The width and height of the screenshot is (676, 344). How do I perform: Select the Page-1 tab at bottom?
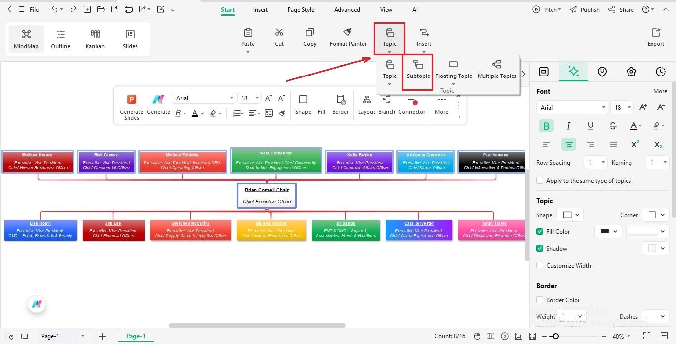pos(136,336)
